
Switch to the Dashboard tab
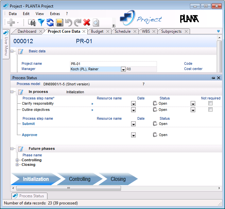[x=27, y=31]
